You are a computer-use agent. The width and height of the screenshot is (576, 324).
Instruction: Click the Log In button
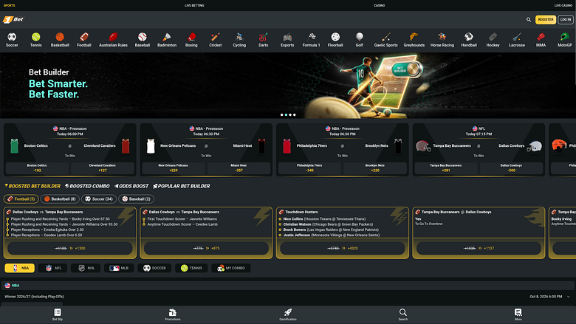(x=566, y=19)
